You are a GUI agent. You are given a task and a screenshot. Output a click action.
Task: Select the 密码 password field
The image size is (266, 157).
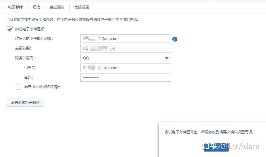point(125,77)
